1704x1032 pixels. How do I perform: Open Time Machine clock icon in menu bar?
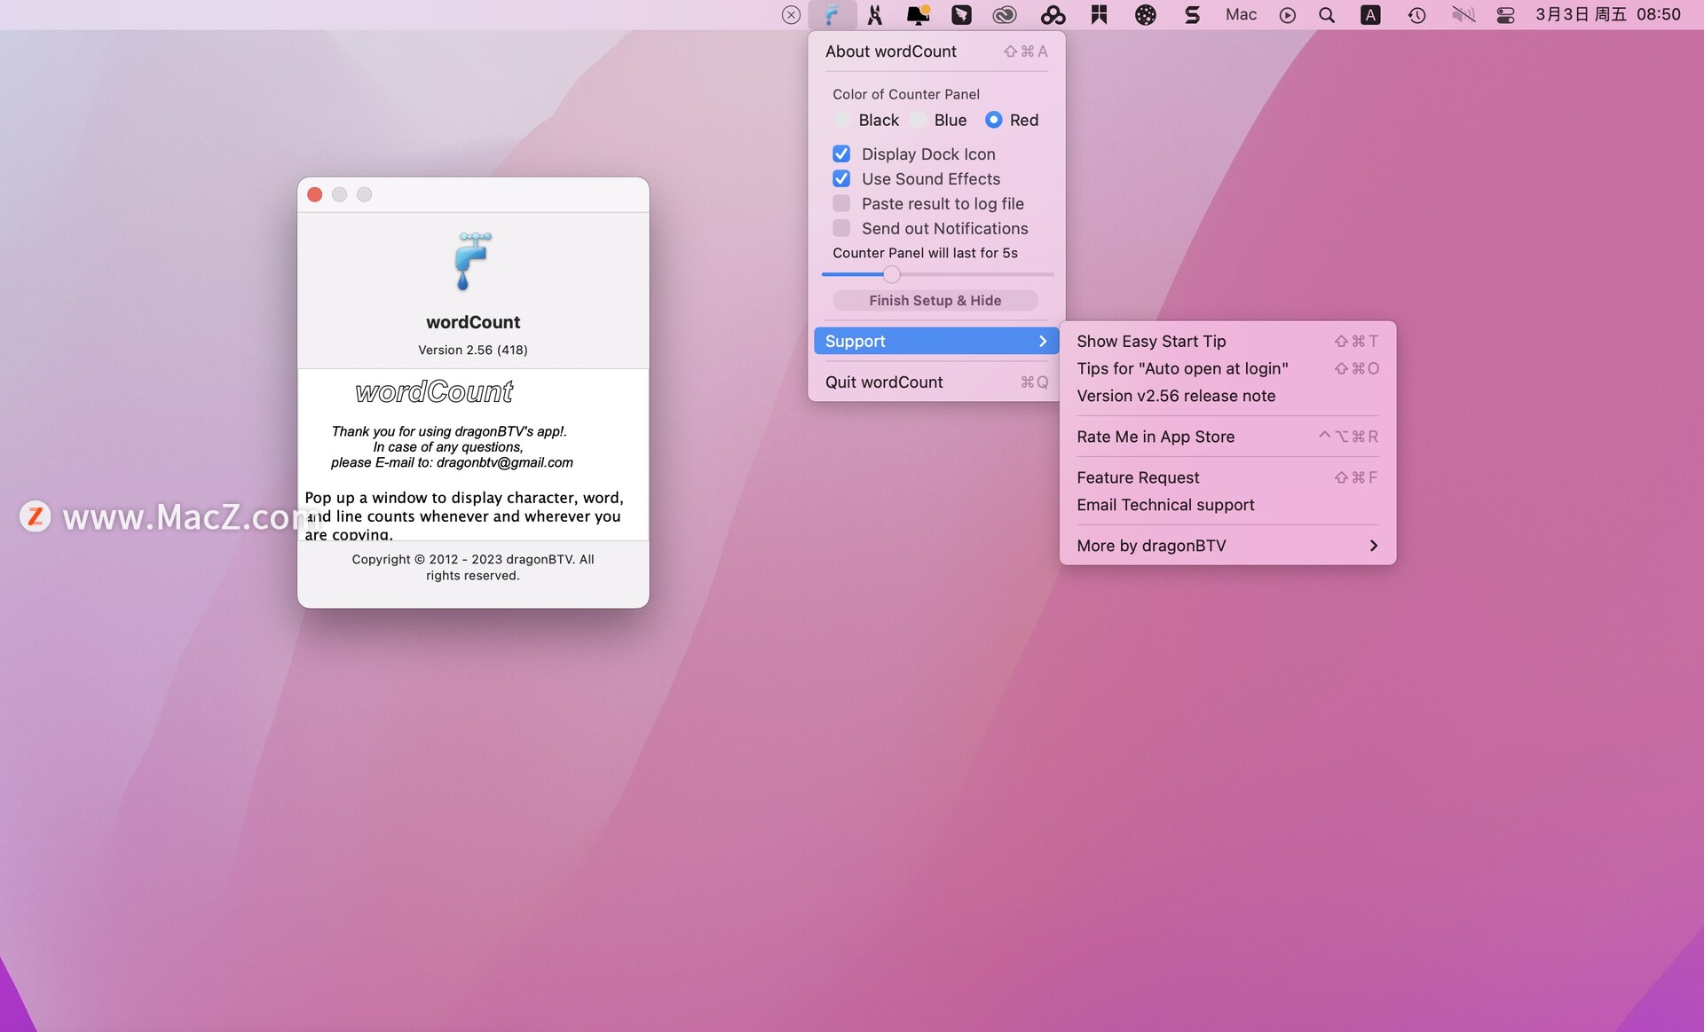(x=1416, y=15)
